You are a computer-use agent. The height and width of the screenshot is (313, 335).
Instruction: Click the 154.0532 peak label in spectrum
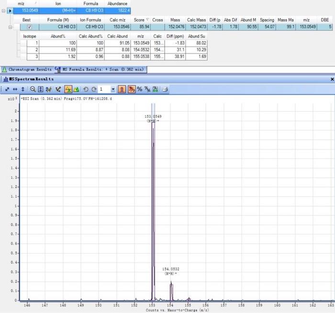coord(171,269)
